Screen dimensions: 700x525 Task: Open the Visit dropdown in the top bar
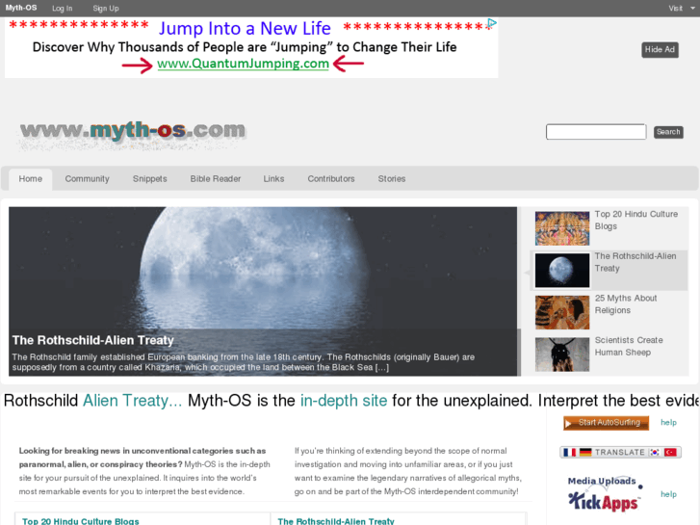(682, 8)
